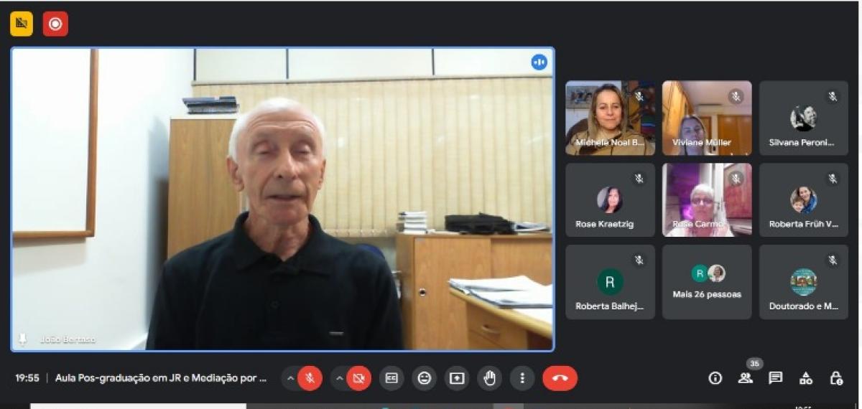Image resolution: width=862 pixels, height=409 pixels.
Task: Open the emoji reactions button
Action: click(x=425, y=378)
